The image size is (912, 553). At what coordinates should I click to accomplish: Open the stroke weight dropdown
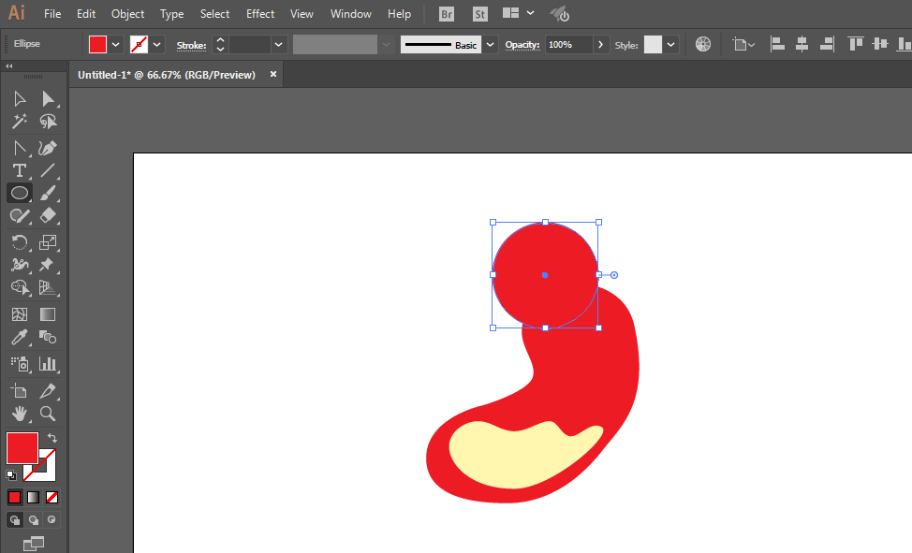(278, 45)
